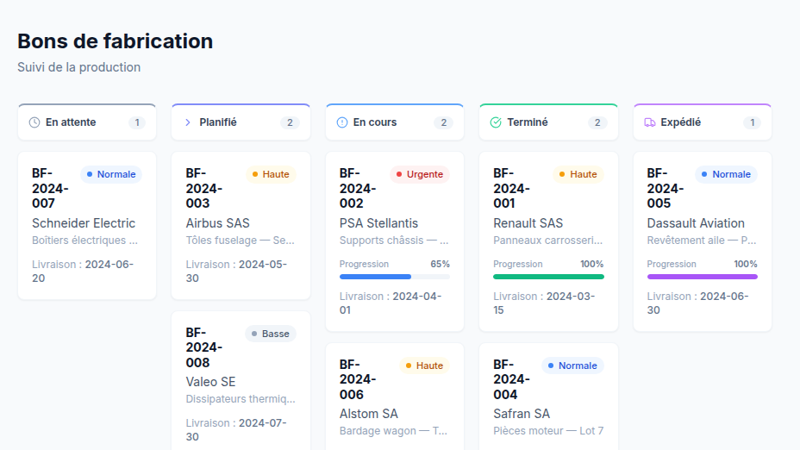Screen dimensions: 800x450
Task: Click the Valeo SE client name
Action: (210, 382)
